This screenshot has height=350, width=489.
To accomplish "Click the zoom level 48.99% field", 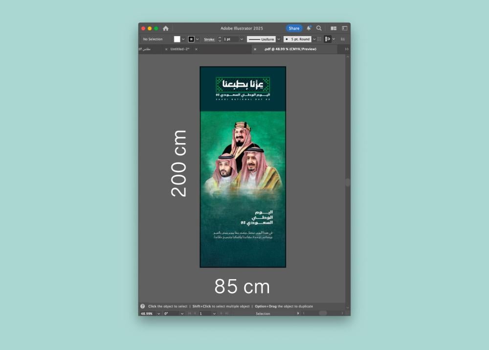I will pos(147,313).
